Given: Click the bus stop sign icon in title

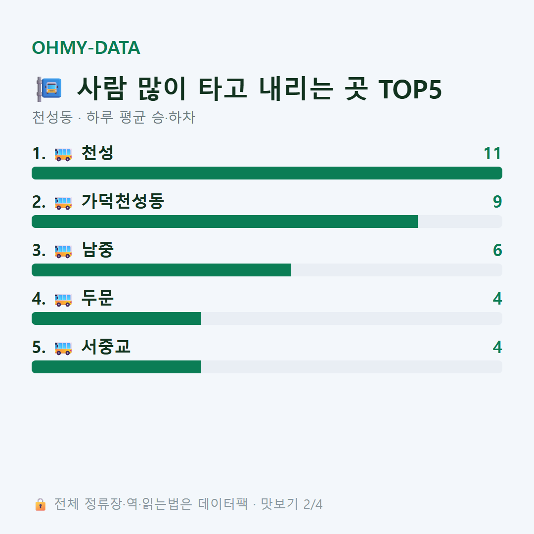Looking at the screenshot, I should 49,89.
